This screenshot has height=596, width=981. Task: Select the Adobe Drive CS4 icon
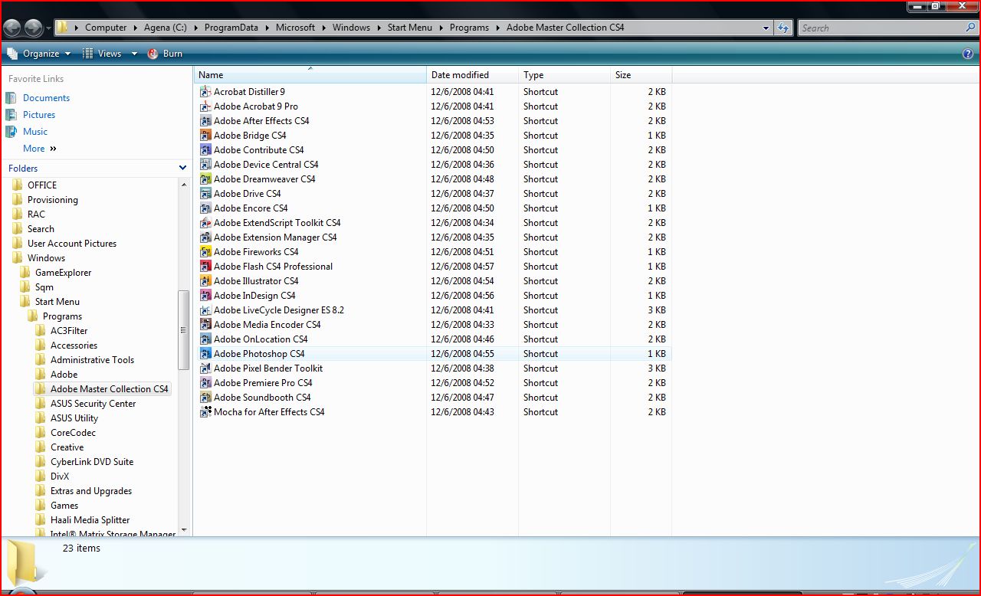pos(205,193)
